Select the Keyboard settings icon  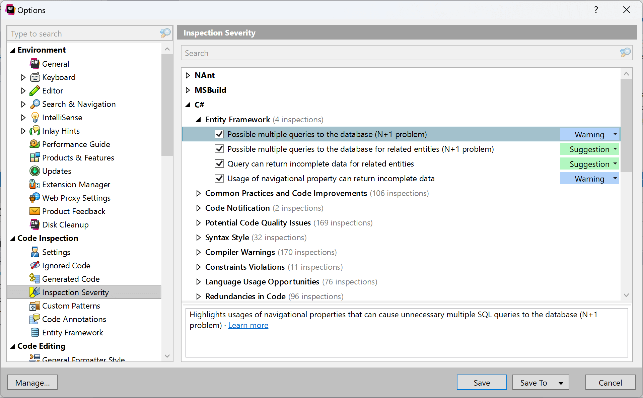(35, 77)
